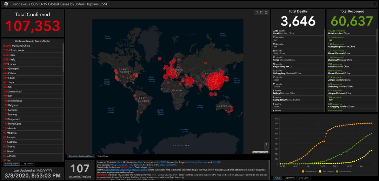Select Singapore in the confirmed list
The height and width of the screenshot is (181, 379).
pos(32,119)
